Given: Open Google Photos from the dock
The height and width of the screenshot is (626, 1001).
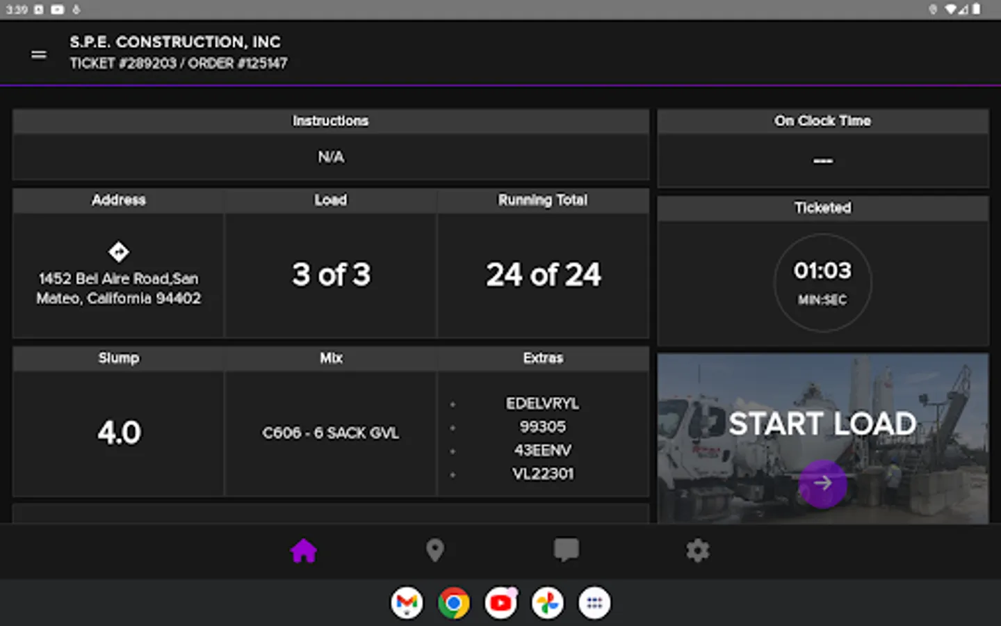Looking at the screenshot, I should pyautogui.click(x=548, y=603).
